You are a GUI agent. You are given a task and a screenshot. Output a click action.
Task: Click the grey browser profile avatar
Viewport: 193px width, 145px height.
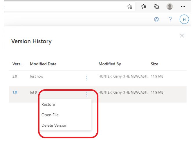pyautogui.click(x=170, y=7)
